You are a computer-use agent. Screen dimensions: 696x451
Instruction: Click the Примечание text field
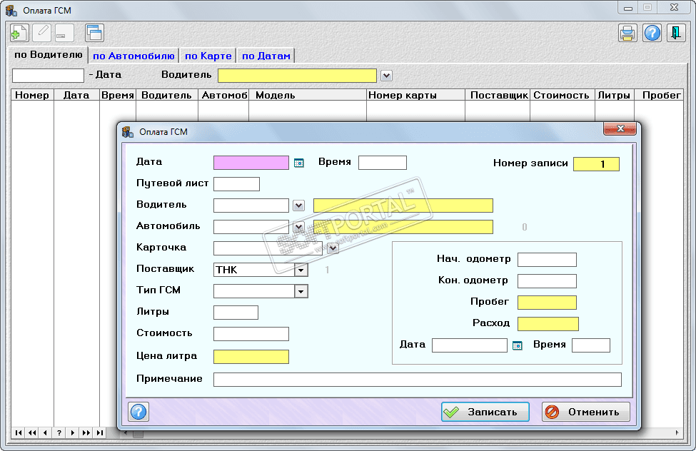tap(418, 380)
